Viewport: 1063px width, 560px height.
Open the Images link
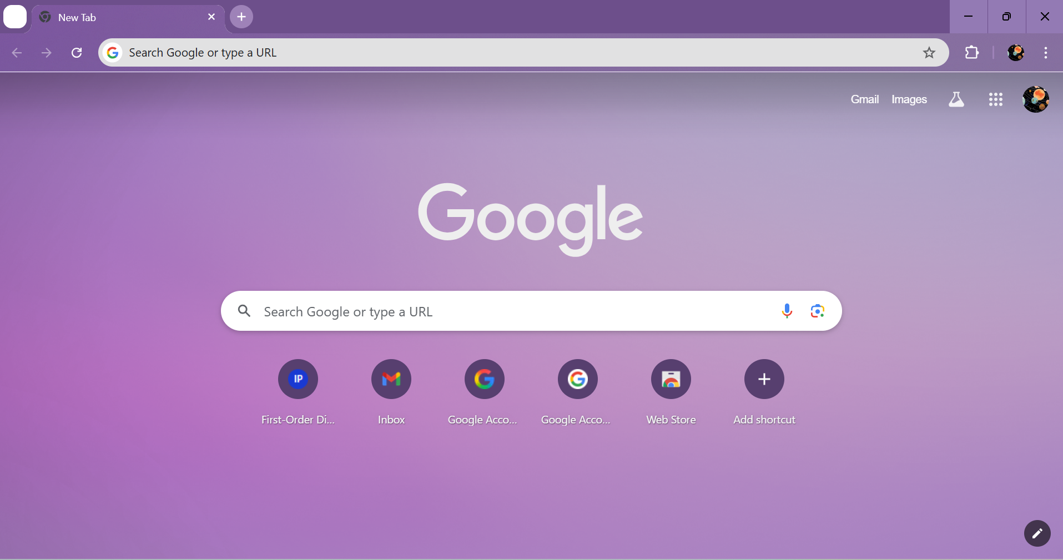point(909,99)
